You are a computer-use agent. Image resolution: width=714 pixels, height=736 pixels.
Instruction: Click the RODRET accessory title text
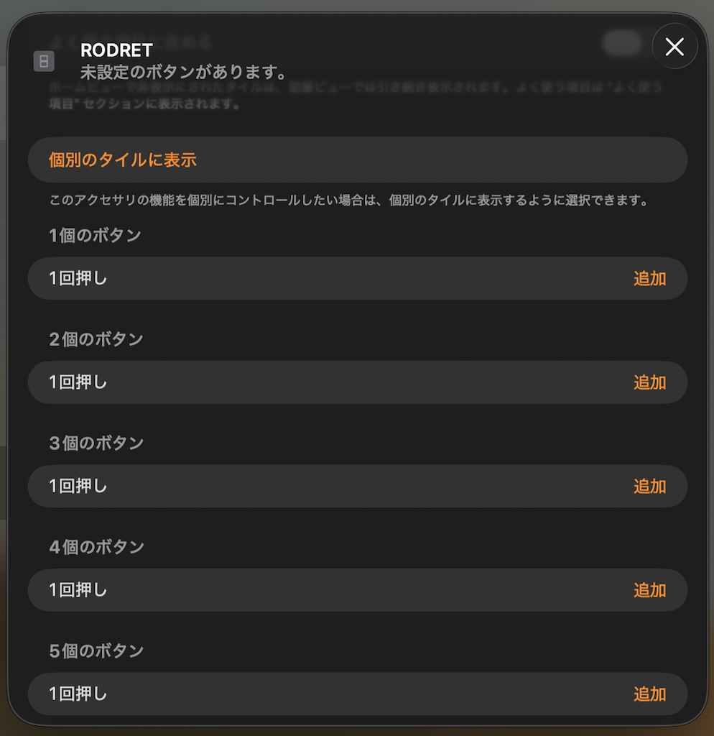[116, 50]
